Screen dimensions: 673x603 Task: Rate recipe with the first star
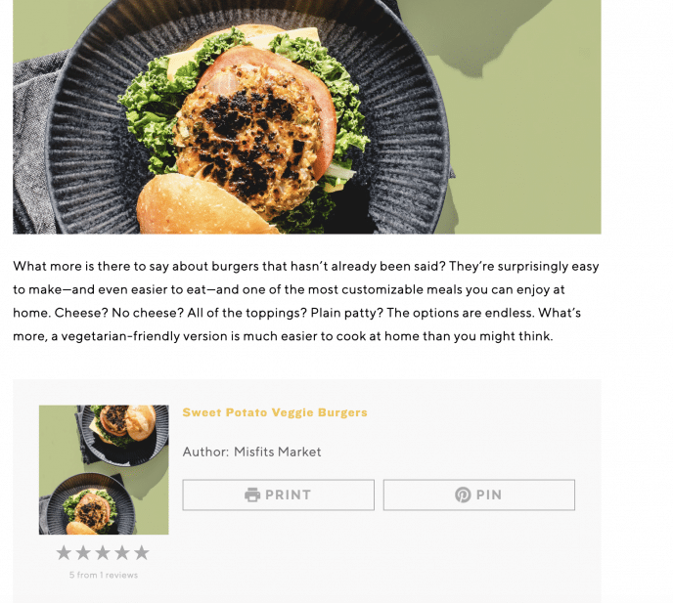click(x=64, y=553)
